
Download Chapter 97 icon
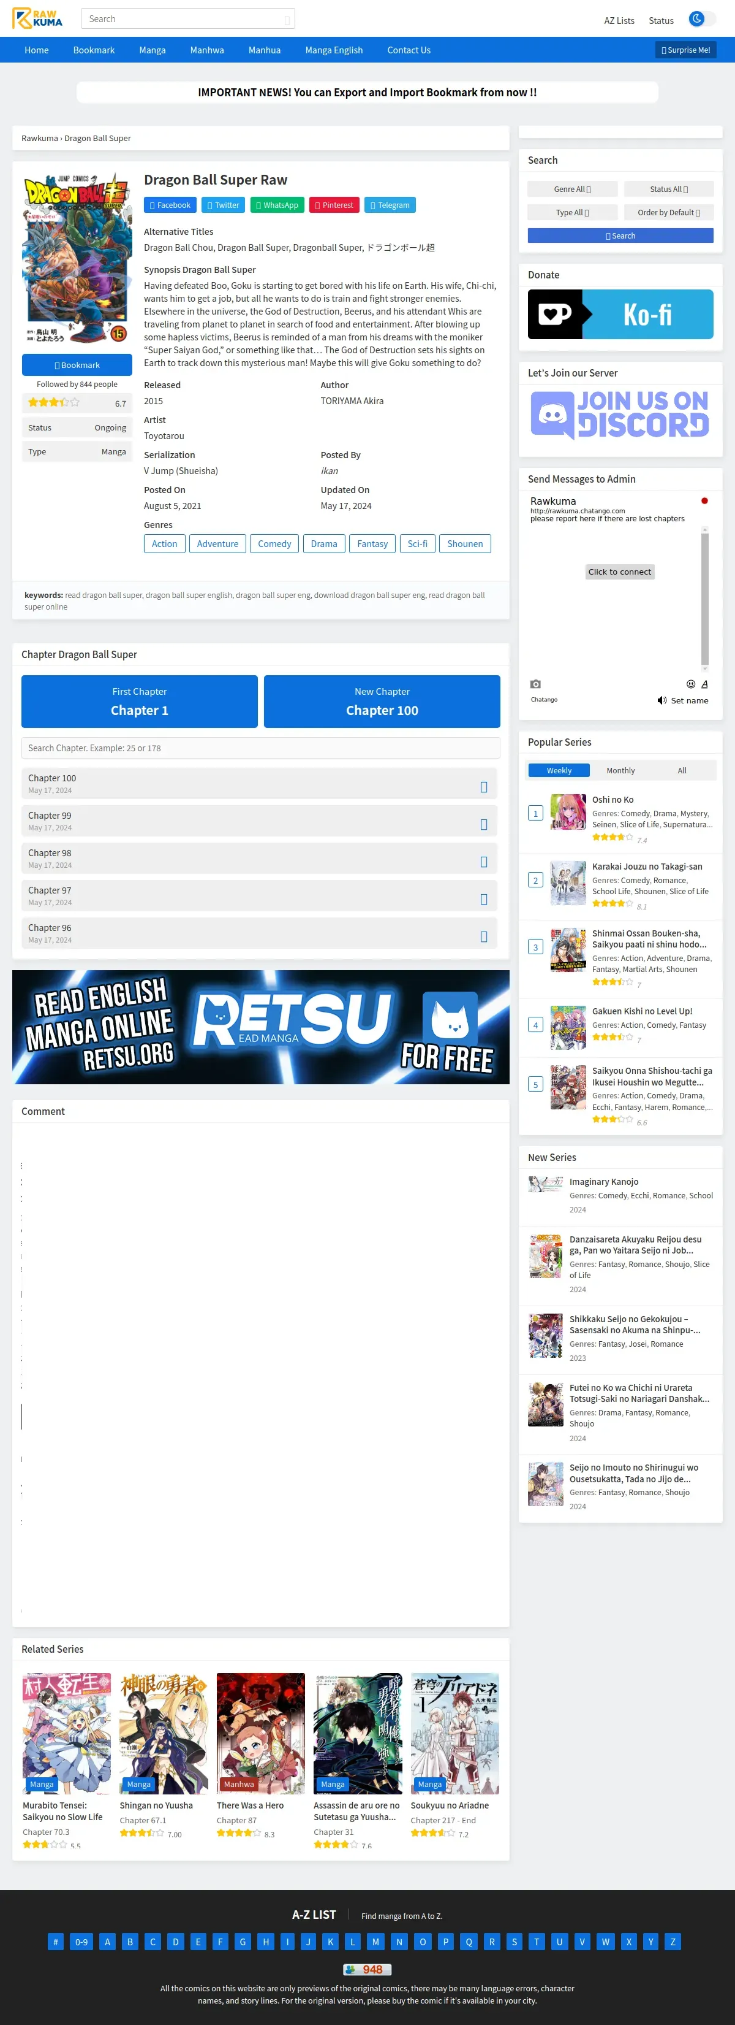pyautogui.click(x=484, y=899)
